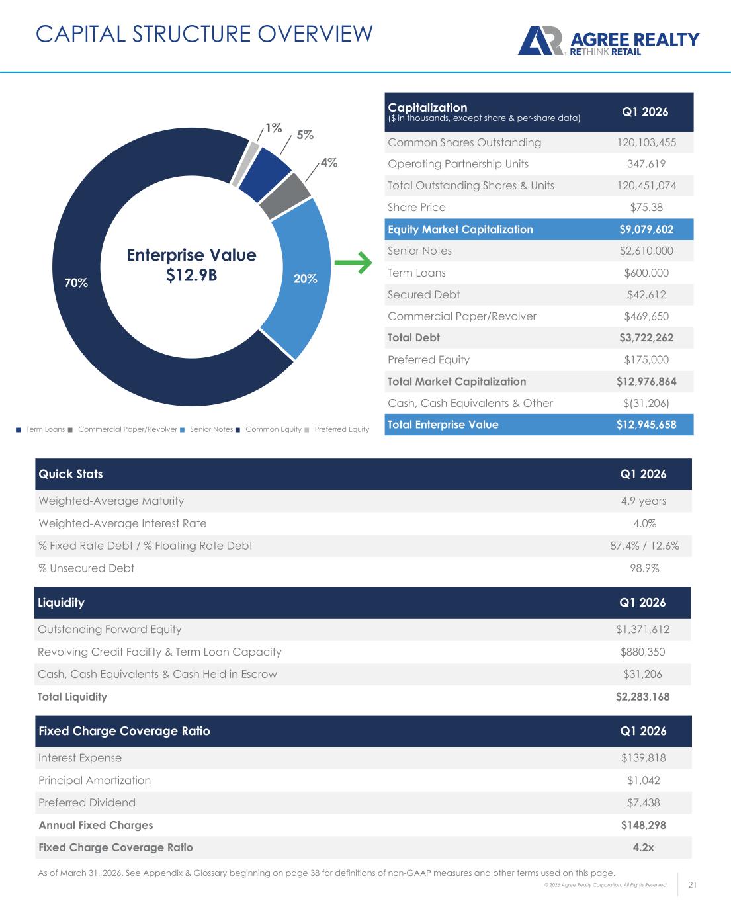Select the Equity Market Capitalization row
The width and height of the screenshot is (731, 903).
click(539, 230)
